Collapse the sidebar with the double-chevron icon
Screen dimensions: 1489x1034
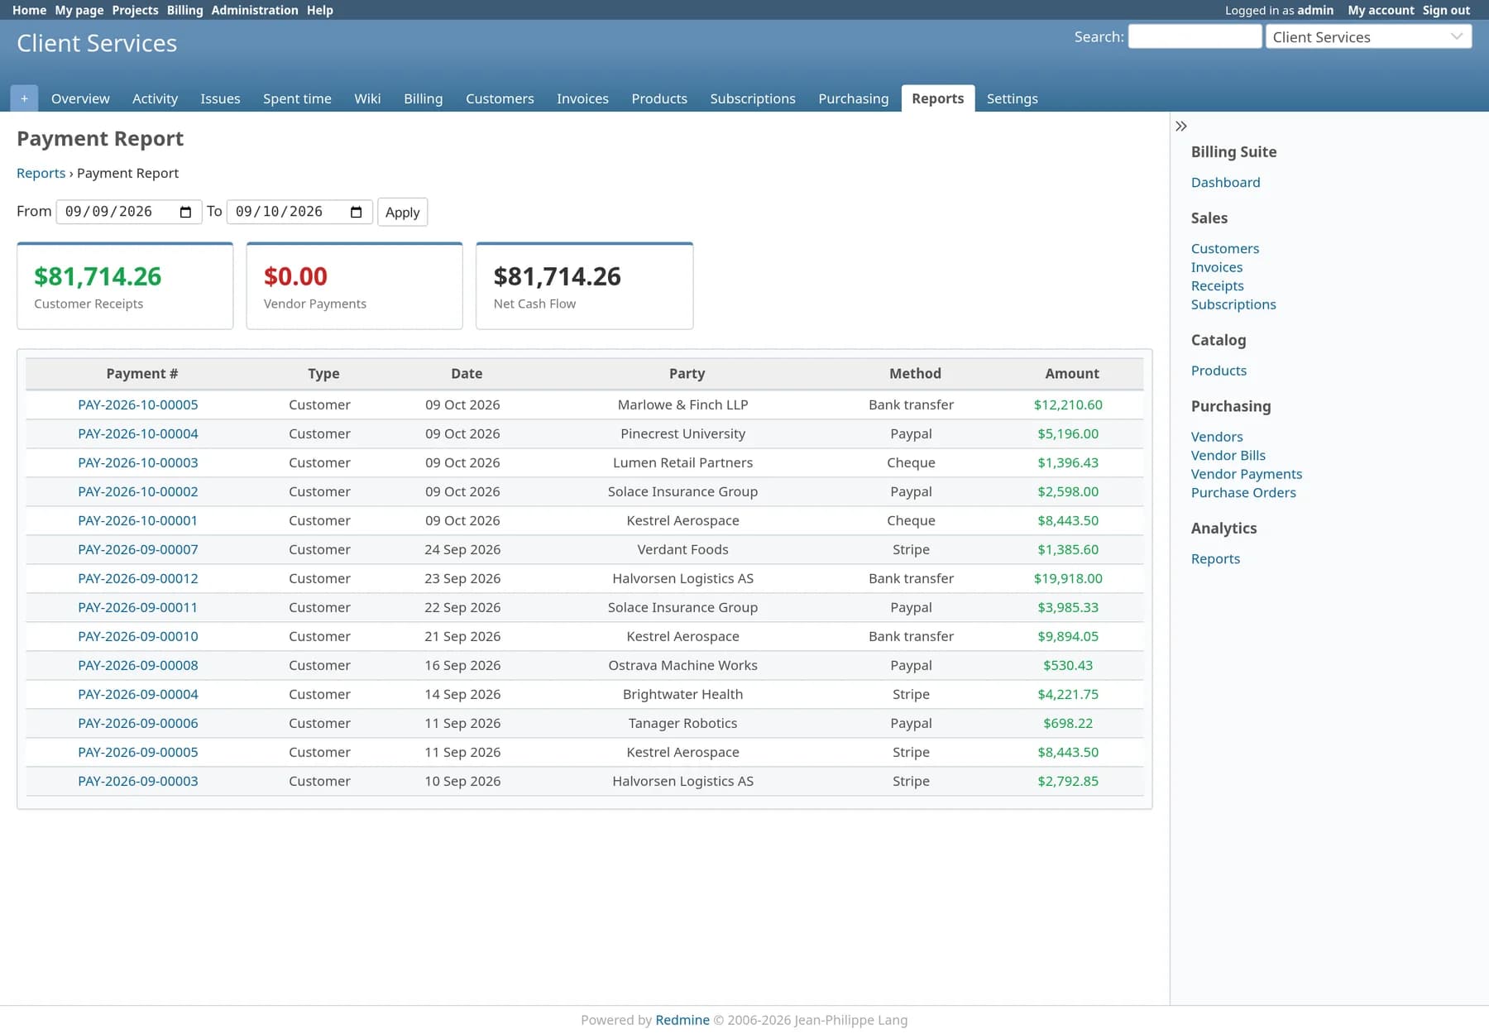1181,127
